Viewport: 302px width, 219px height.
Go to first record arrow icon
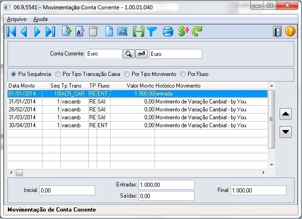tap(11, 32)
